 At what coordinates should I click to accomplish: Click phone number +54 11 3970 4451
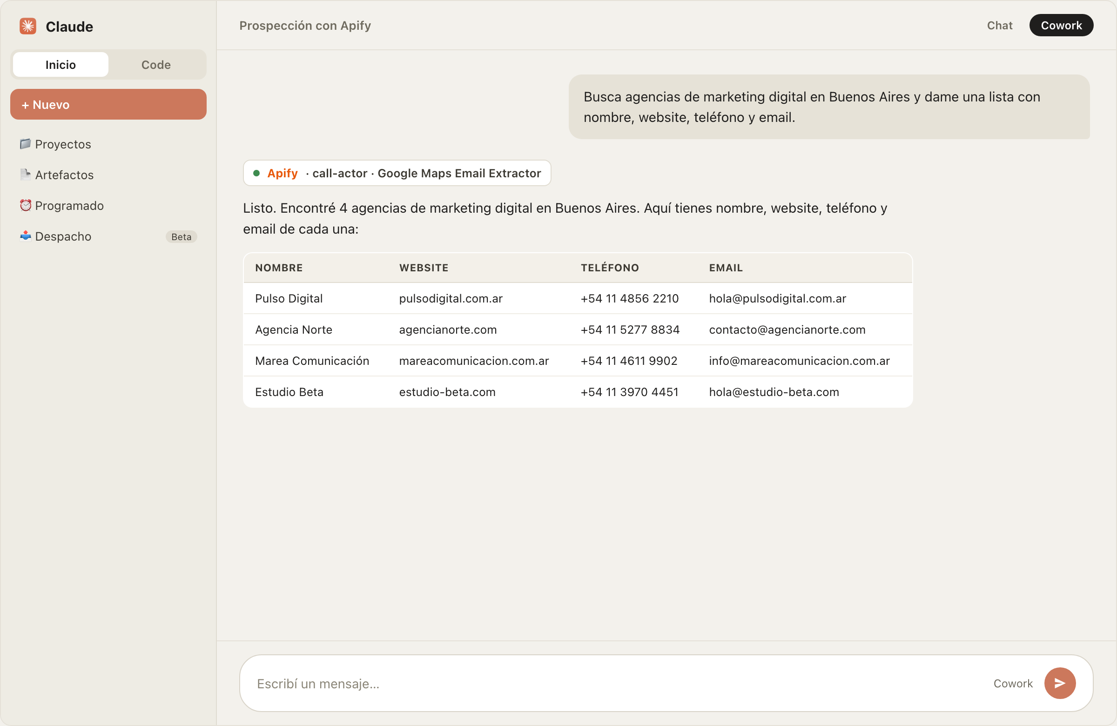629,392
